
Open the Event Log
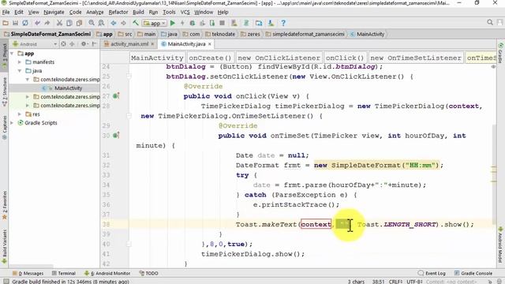click(432, 273)
